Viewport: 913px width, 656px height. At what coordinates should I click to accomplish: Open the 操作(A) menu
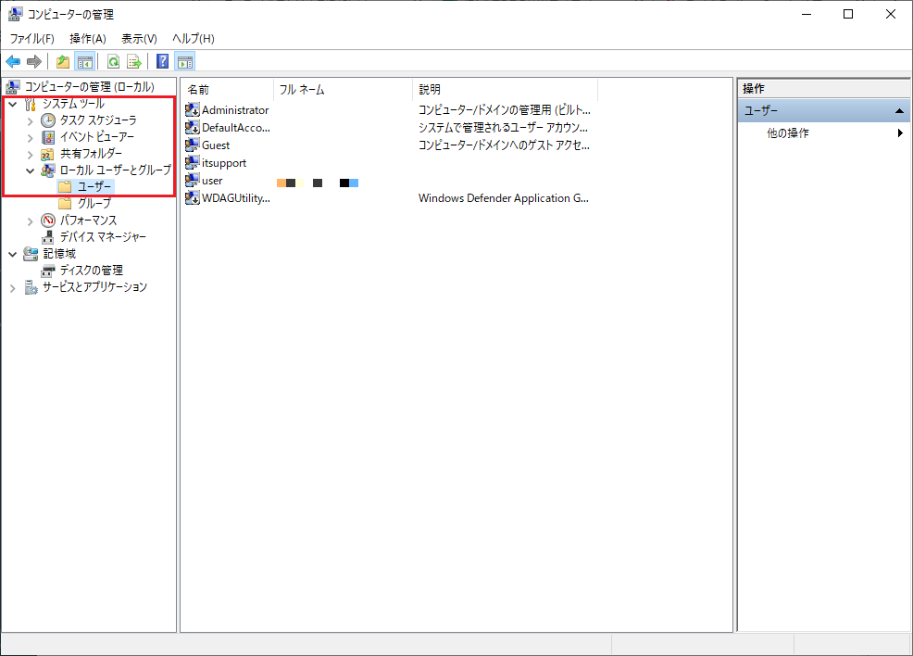(88, 39)
